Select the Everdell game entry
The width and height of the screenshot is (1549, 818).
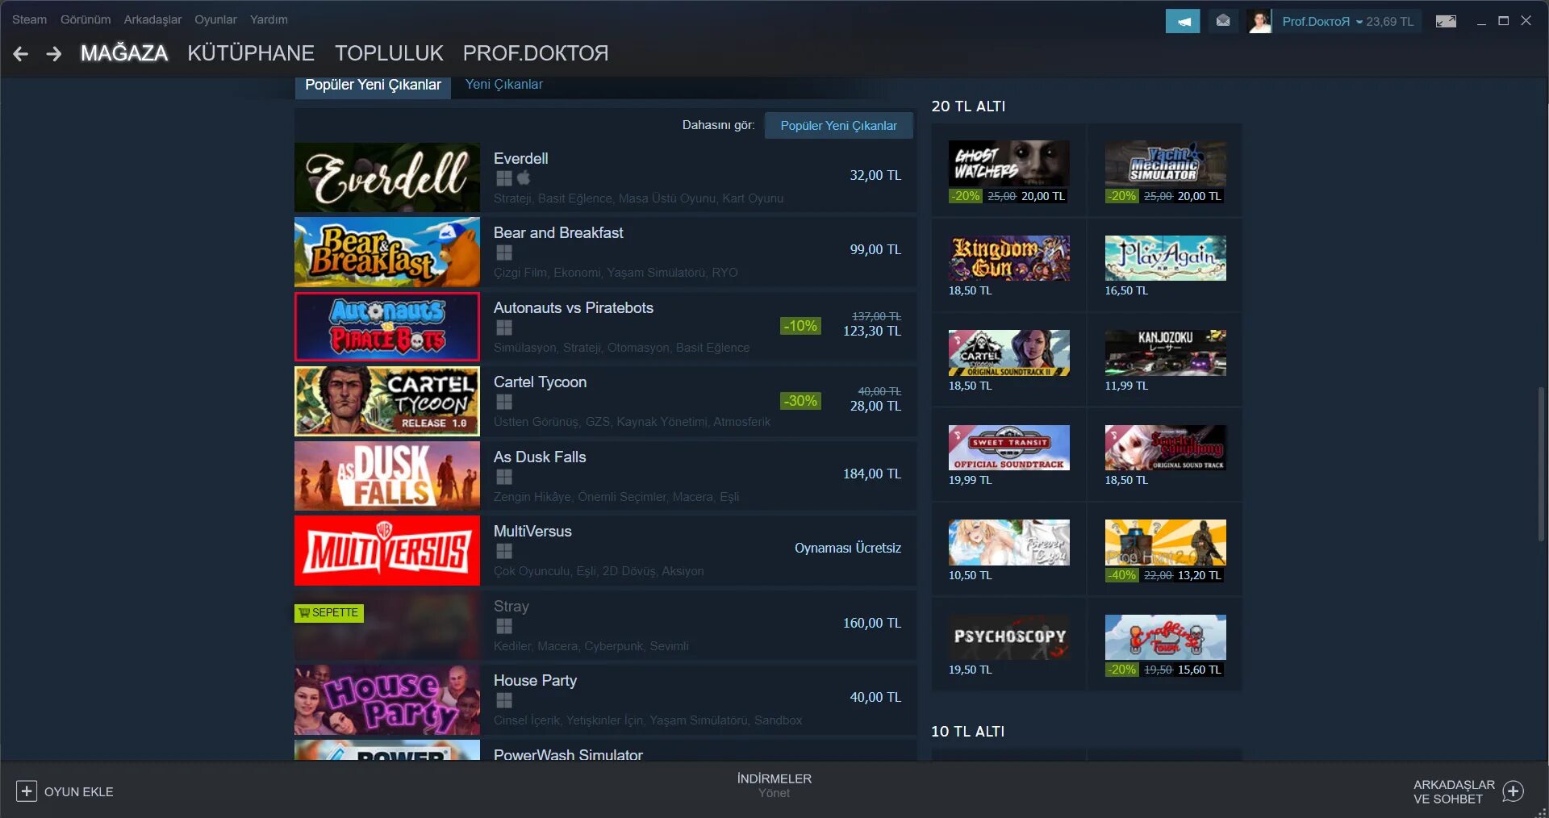pyautogui.click(x=605, y=177)
